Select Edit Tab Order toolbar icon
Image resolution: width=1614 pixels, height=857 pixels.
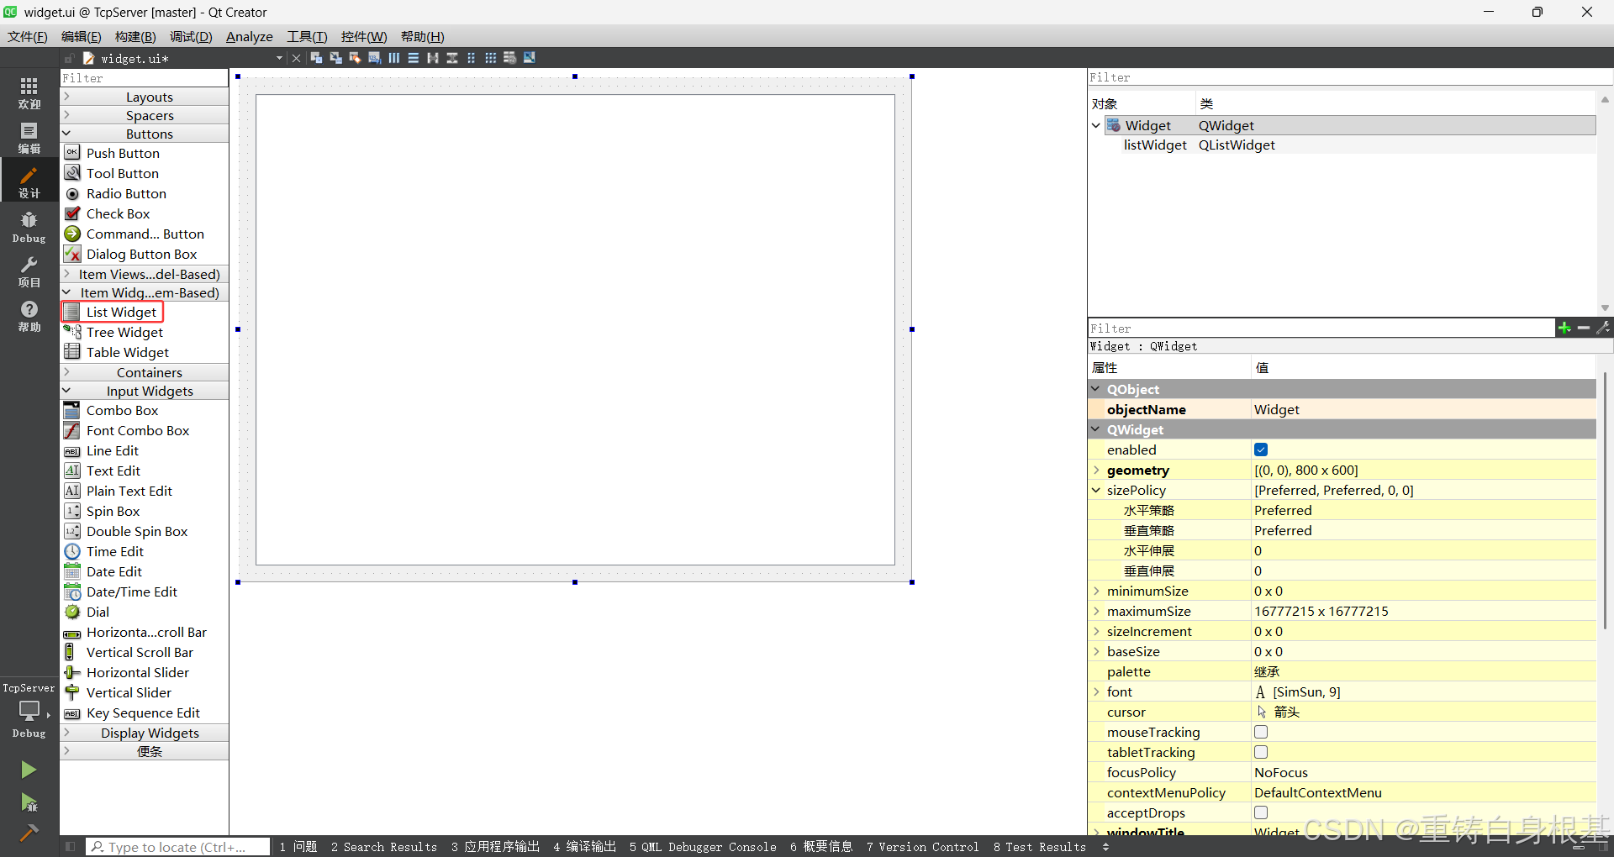(x=374, y=58)
